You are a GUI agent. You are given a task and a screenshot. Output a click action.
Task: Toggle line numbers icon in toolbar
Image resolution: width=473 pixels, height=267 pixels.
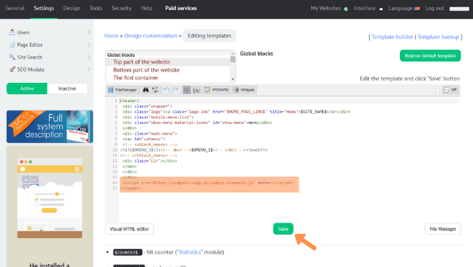tap(186, 90)
